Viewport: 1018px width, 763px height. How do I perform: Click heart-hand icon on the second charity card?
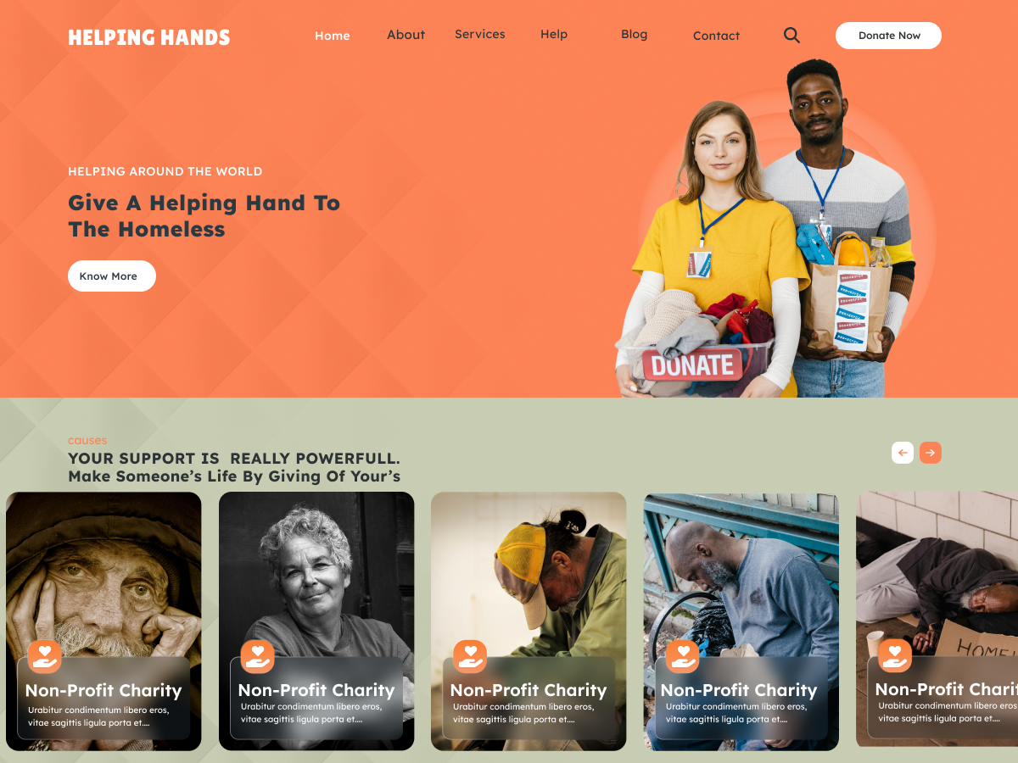click(258, 656)
